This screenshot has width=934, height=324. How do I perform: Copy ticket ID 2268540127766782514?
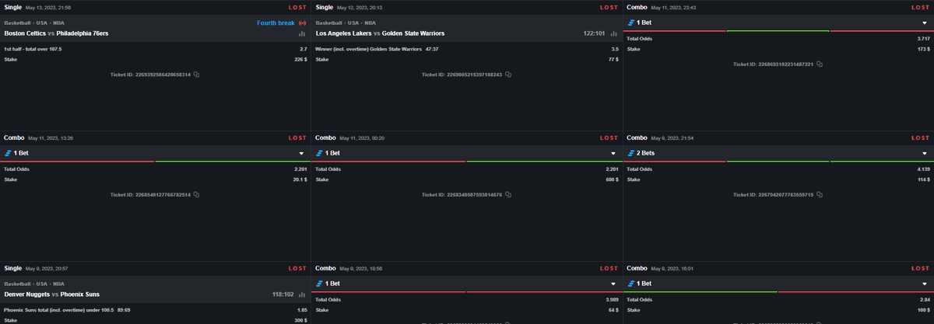(197, 194)
